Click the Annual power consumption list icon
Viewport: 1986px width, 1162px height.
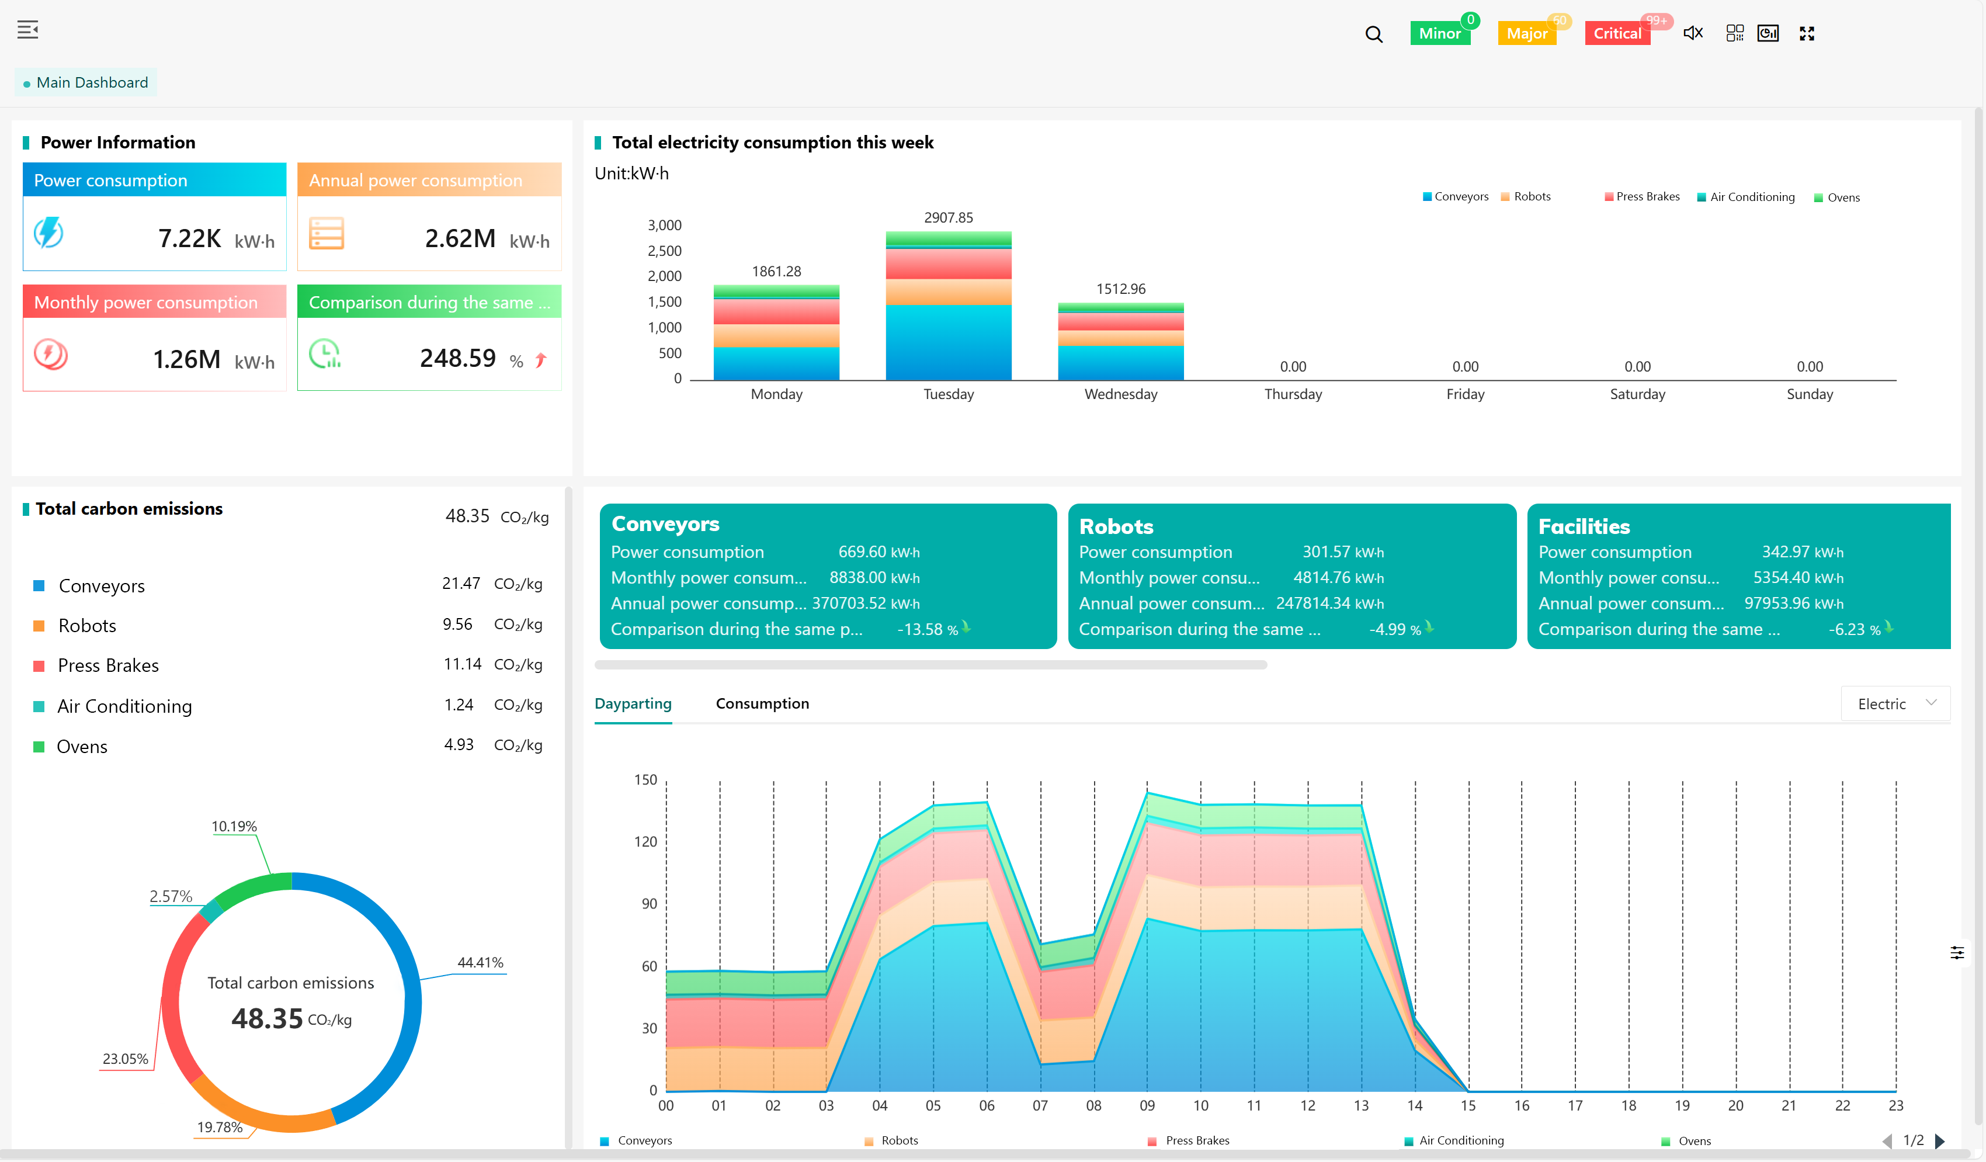(x=327, y=234)
